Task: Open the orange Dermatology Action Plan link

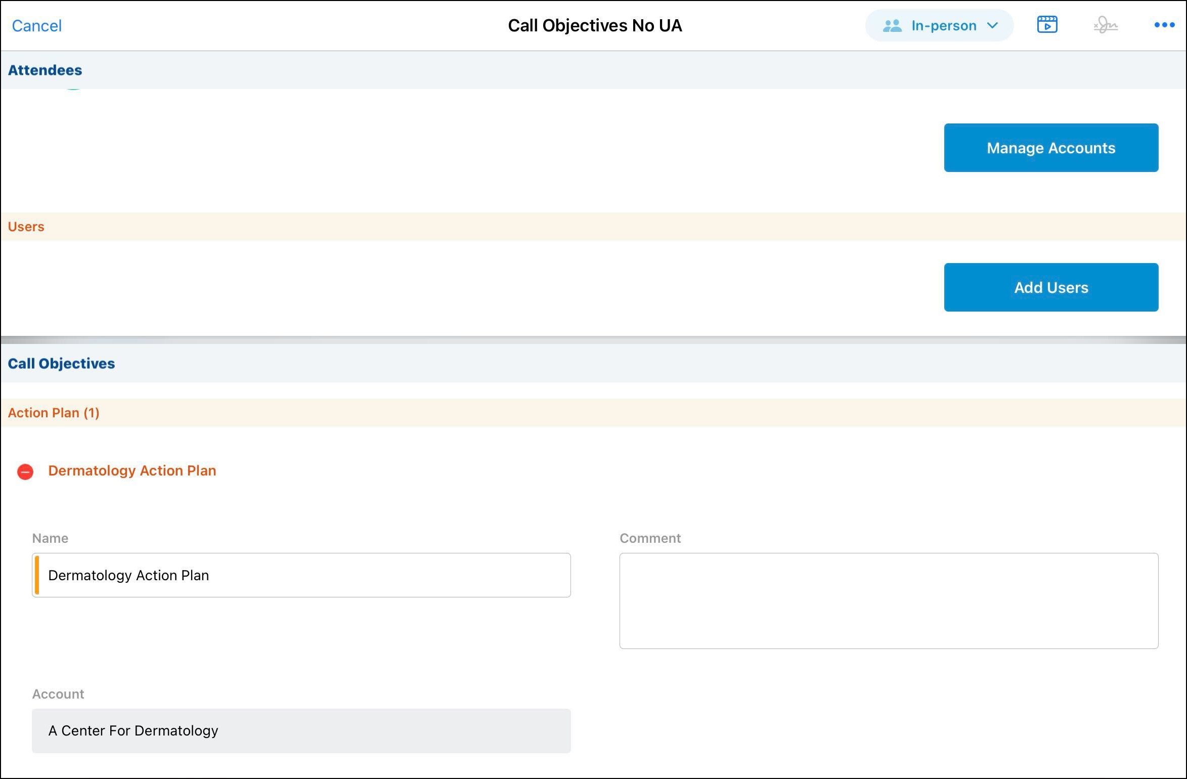Action: pyautogui.click(x=132, y=470)
